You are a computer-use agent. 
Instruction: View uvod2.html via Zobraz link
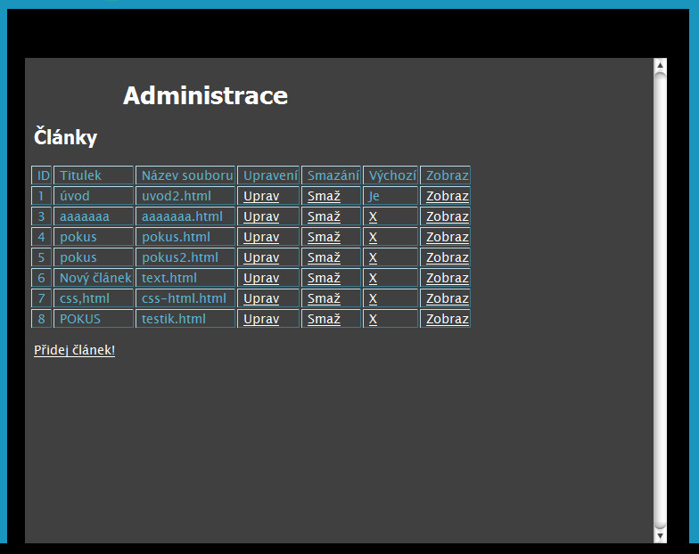[448, 196]
